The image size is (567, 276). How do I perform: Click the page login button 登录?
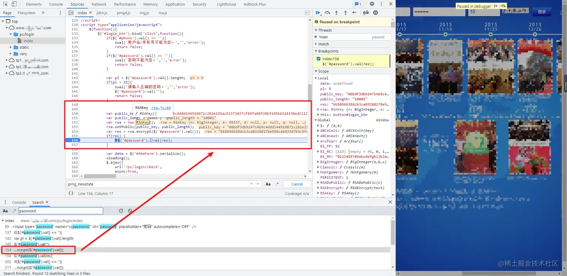tap(541, 12)
